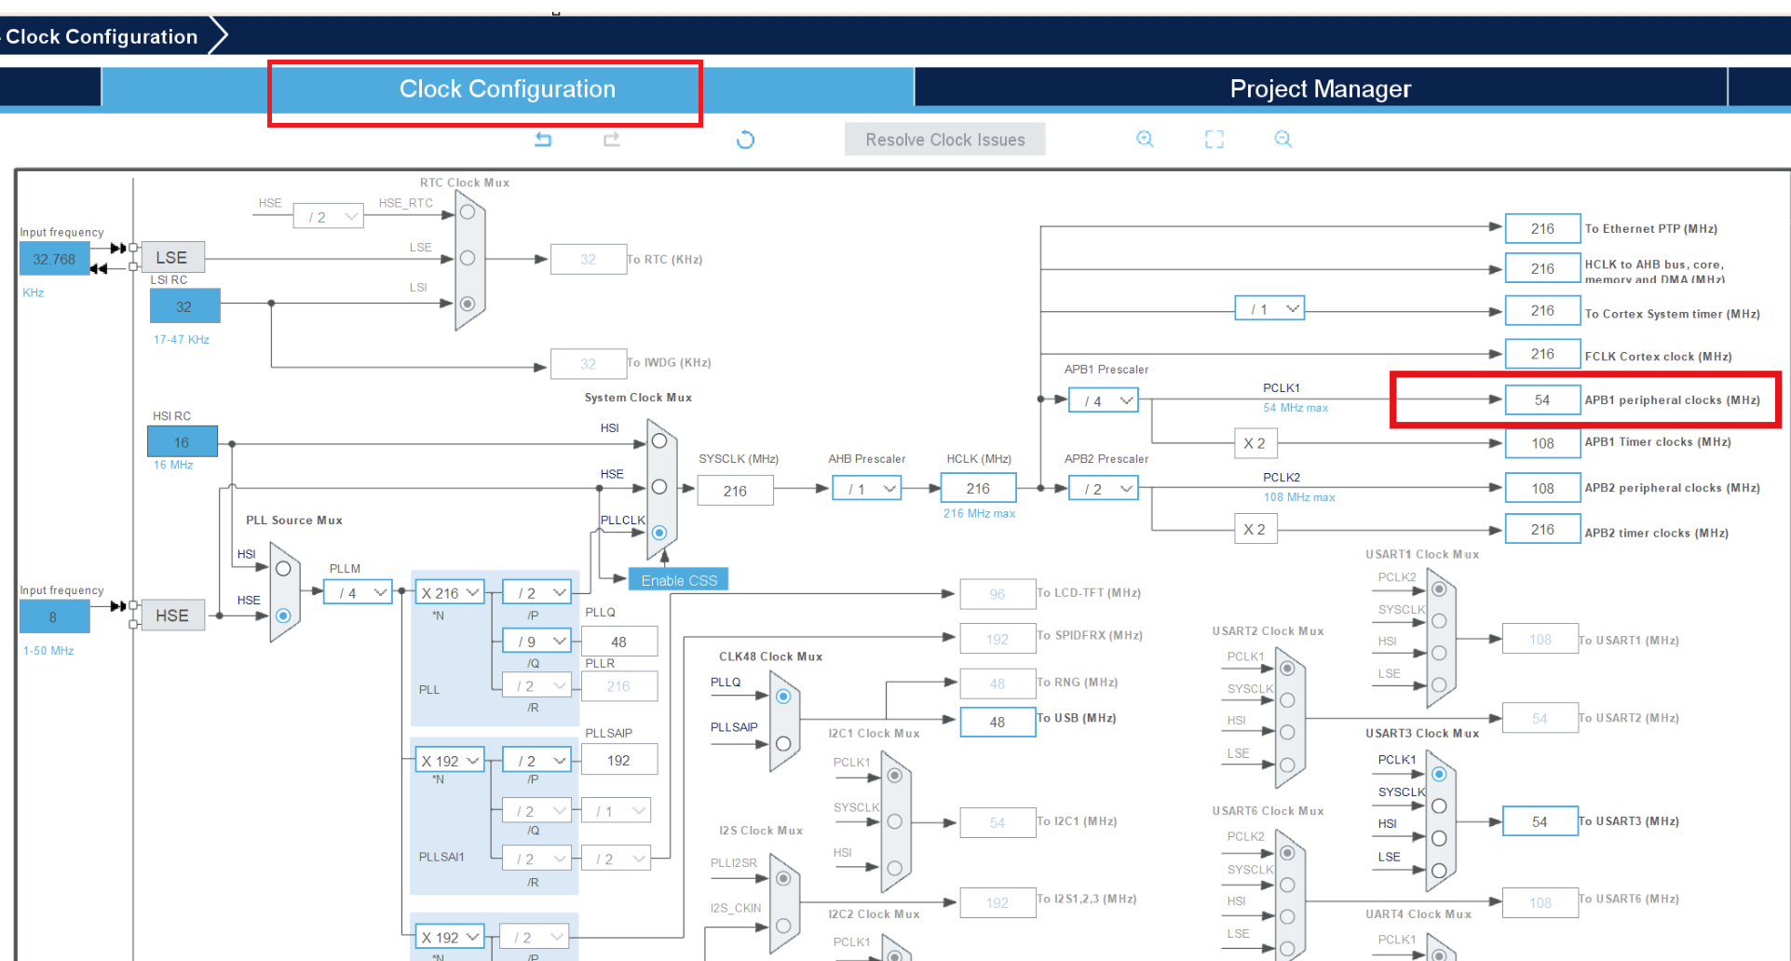Image resolution: width=1791 pixels, height=961 pixels.
Task: Select LSE in the RTC Clock Mux
Action: click(x=468, y=258)
